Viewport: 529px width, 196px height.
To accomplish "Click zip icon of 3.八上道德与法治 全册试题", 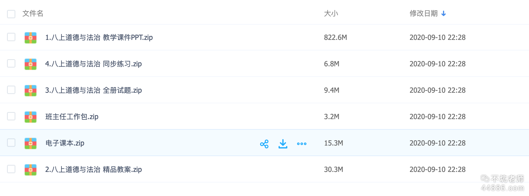I will tap(31, 91).
